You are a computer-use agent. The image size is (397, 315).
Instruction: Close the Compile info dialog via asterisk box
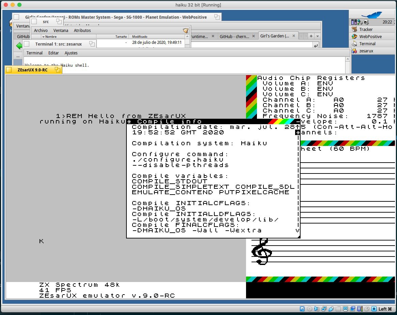[129, 121]
